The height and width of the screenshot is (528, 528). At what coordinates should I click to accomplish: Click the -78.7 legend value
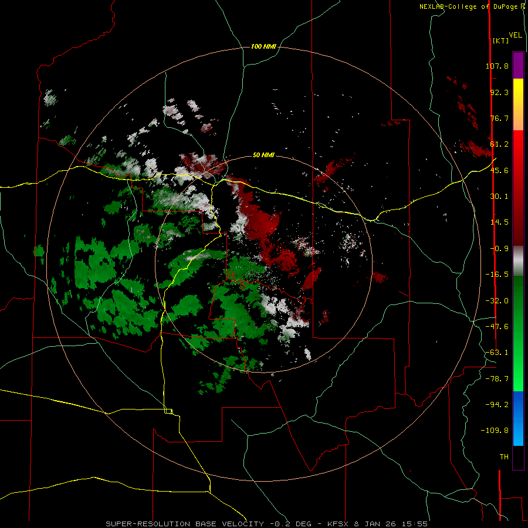tap(497, 379)
